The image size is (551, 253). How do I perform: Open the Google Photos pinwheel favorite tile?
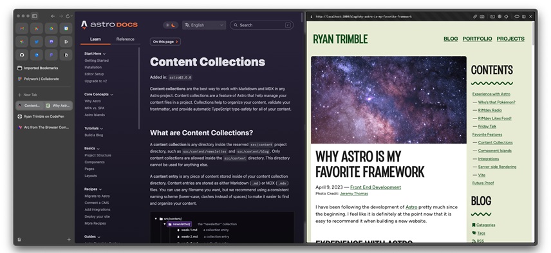click(22, 41)
